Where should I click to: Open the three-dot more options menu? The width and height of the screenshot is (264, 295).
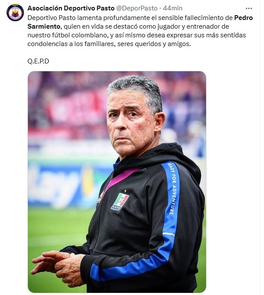pos(249,8)
